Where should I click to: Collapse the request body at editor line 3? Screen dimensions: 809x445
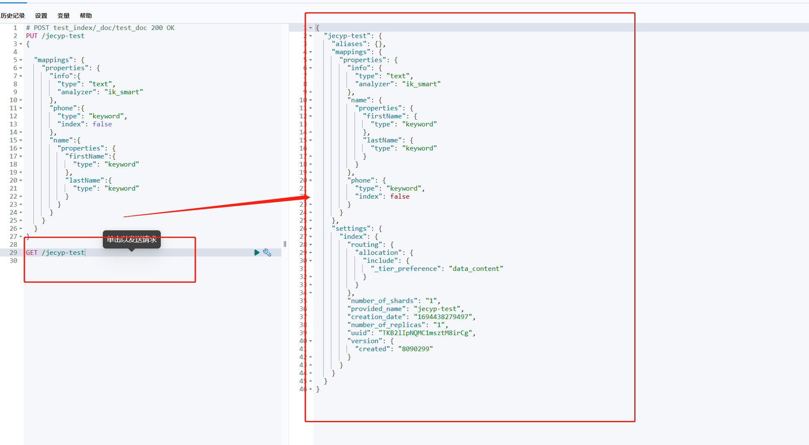pyautogui.click(x=21, y=44)
